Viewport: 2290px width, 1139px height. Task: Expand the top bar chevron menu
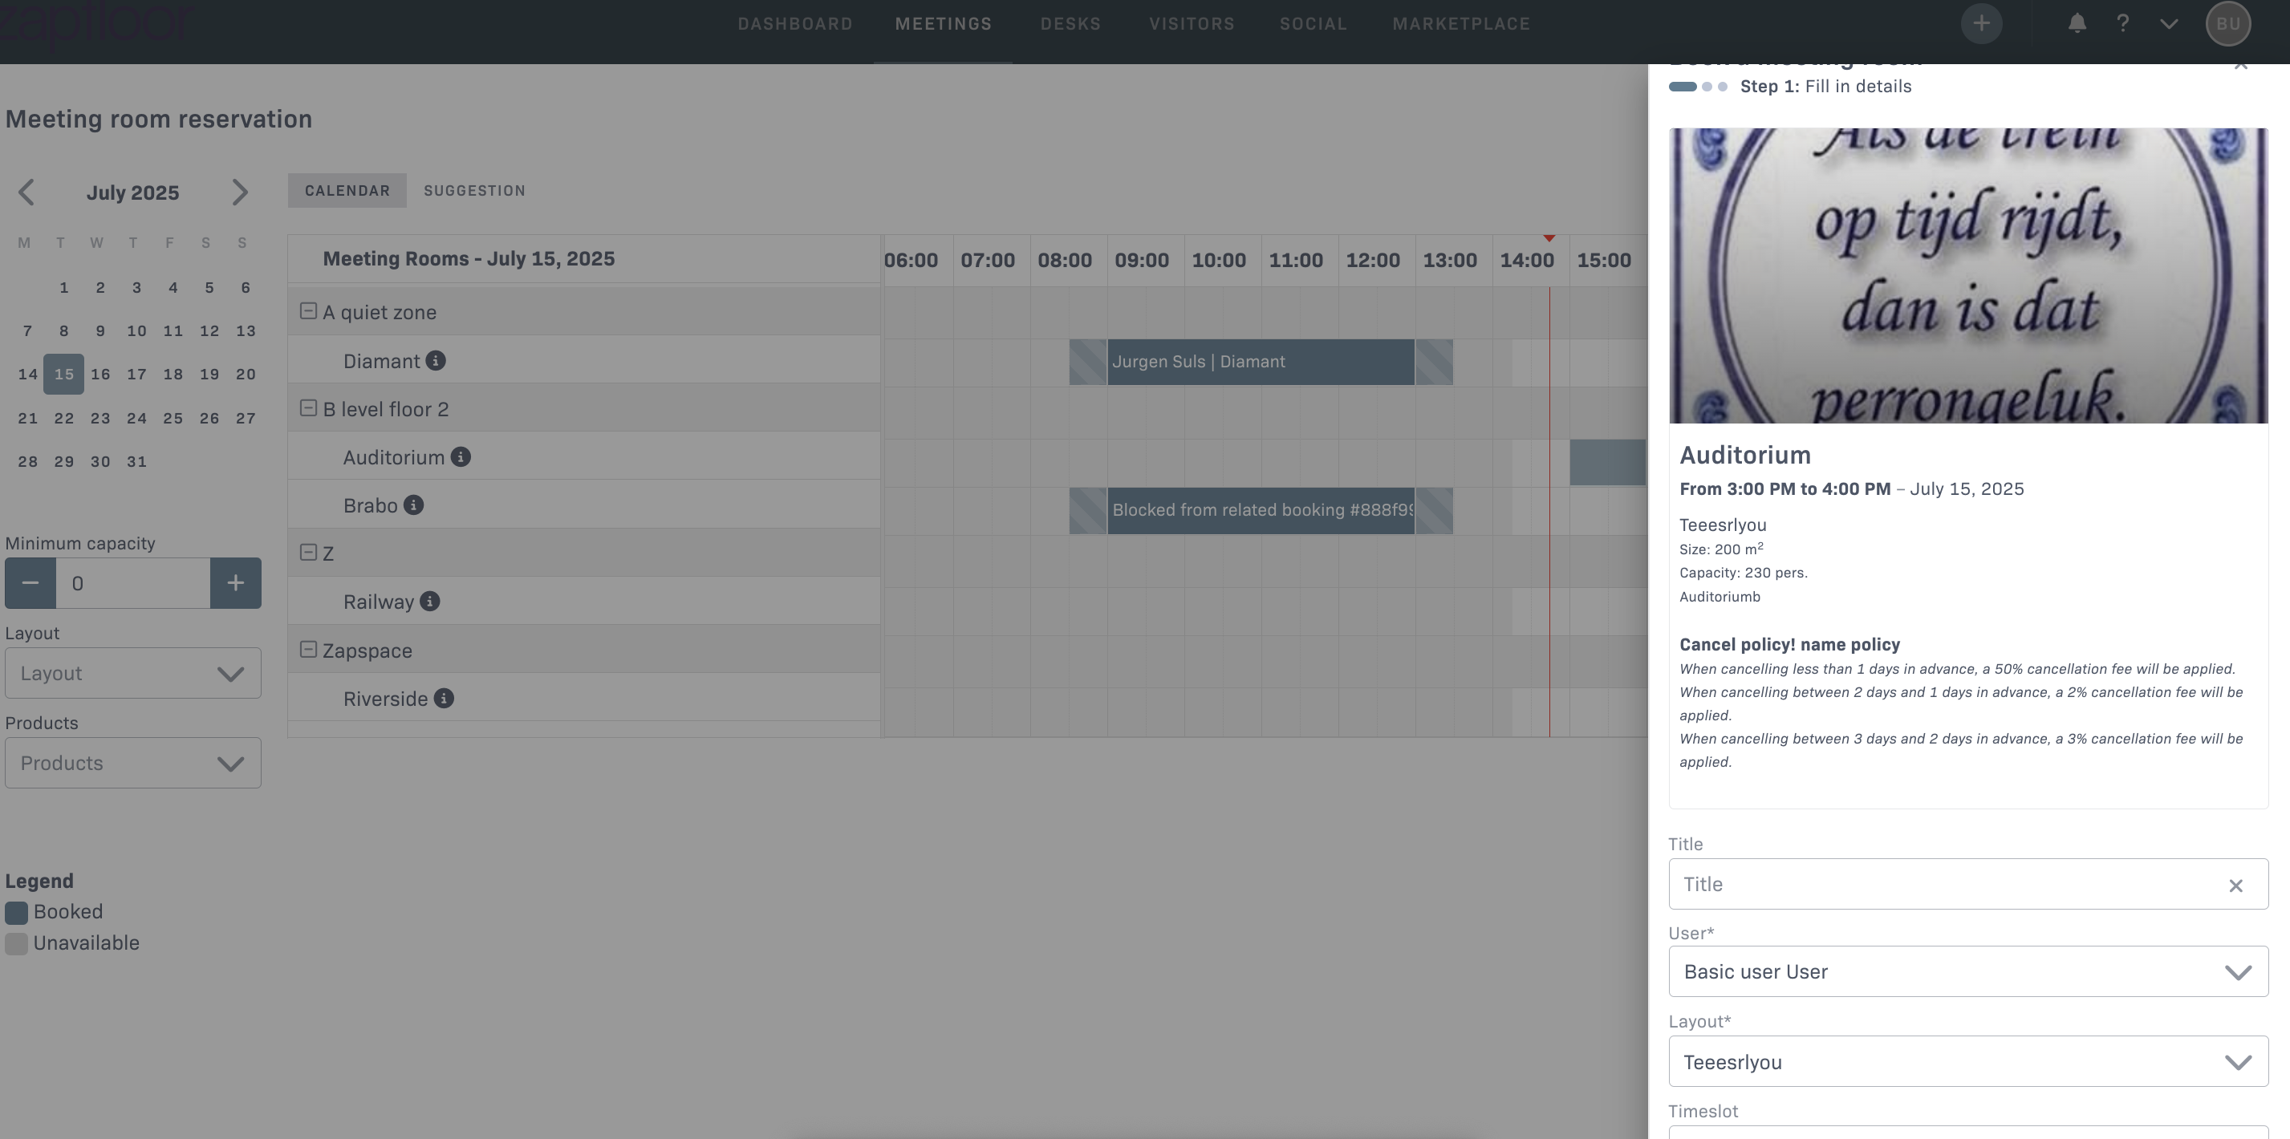tap(2169, 24)
